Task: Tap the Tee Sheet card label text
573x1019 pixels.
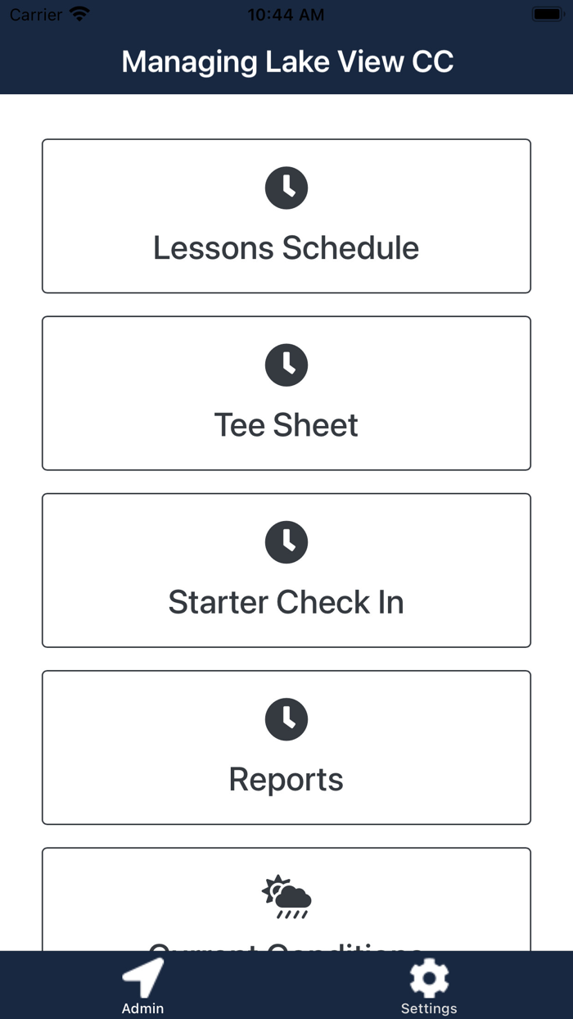Action: point(286,424)
